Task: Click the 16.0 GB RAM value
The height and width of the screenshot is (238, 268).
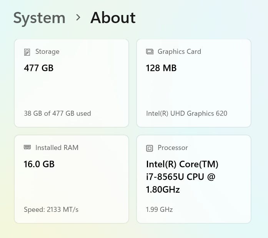Action: tap(39, 164)
